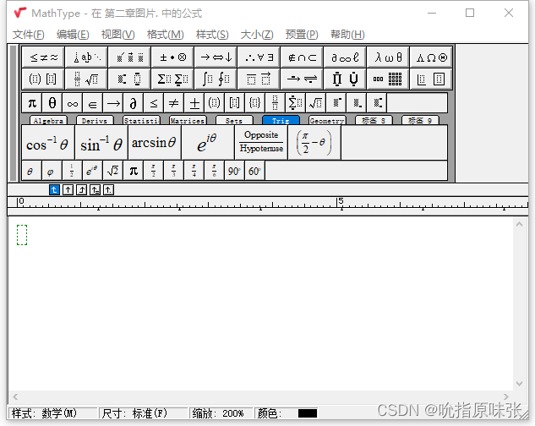The height and width of the screenshot is (426, 535).
Task: Open the boxes templates palette
Action: (x=431, y=79)
